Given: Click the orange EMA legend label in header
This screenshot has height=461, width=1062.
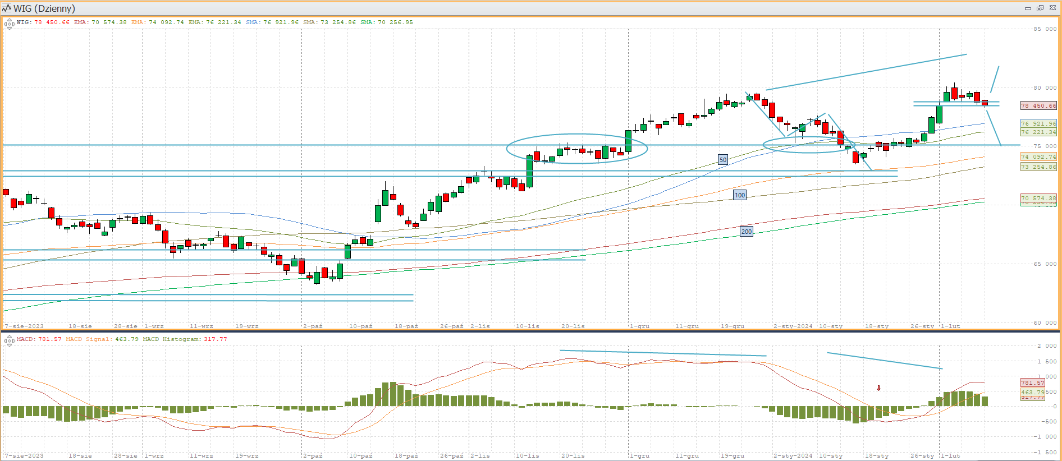Looking at the screenshot, I should coord(138,22).
